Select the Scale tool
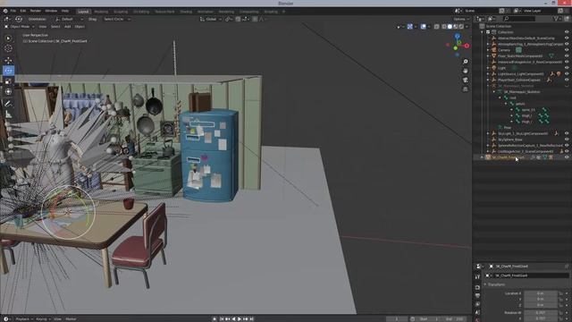 point(8,81)
